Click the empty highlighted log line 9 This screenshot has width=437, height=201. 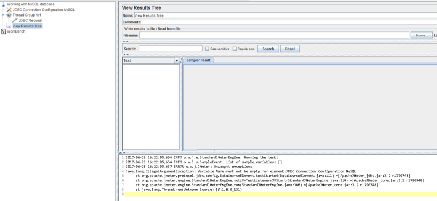tap(281, 194)
